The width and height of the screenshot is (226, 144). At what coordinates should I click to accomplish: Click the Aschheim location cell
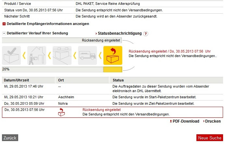(x=66, y=97)
